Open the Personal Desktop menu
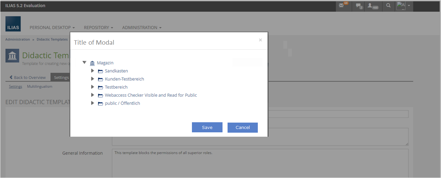The image size is (441, 178). point(52,28)
